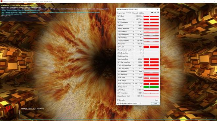Click the green PerfCap Reason graph bar

[x=151, y=87]
